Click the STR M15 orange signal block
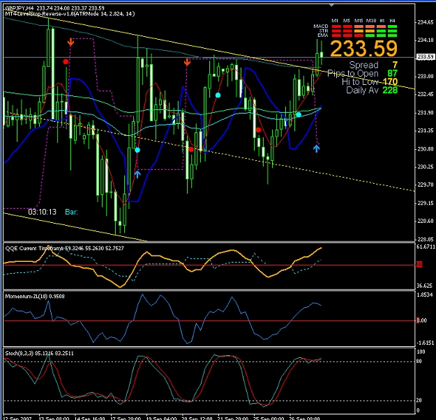 coord(359,31)
